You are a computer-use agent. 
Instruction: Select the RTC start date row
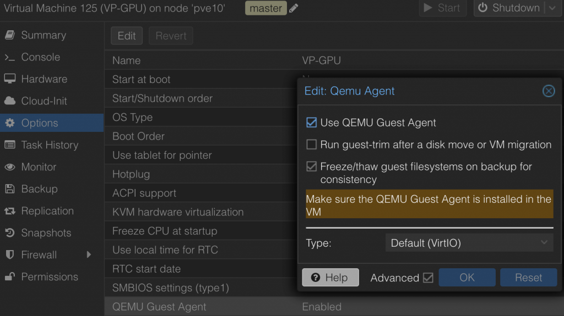click(x=202, y=269)
